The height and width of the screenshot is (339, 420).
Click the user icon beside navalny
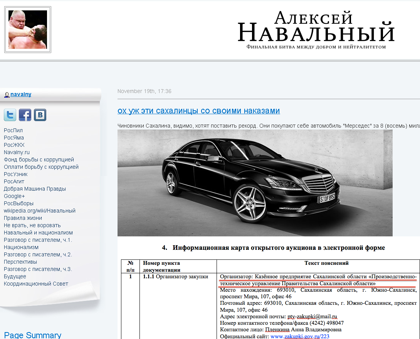click(7, 95)
